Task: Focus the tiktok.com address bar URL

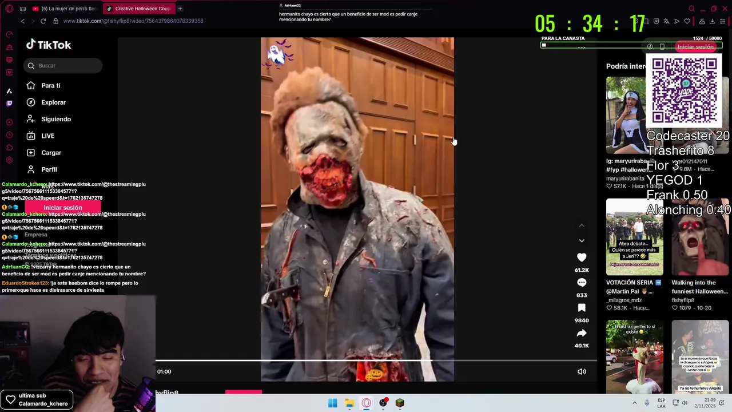Action: 133,21
